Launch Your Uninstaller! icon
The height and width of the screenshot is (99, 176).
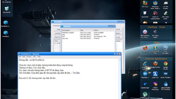click(x=166, y=50)
